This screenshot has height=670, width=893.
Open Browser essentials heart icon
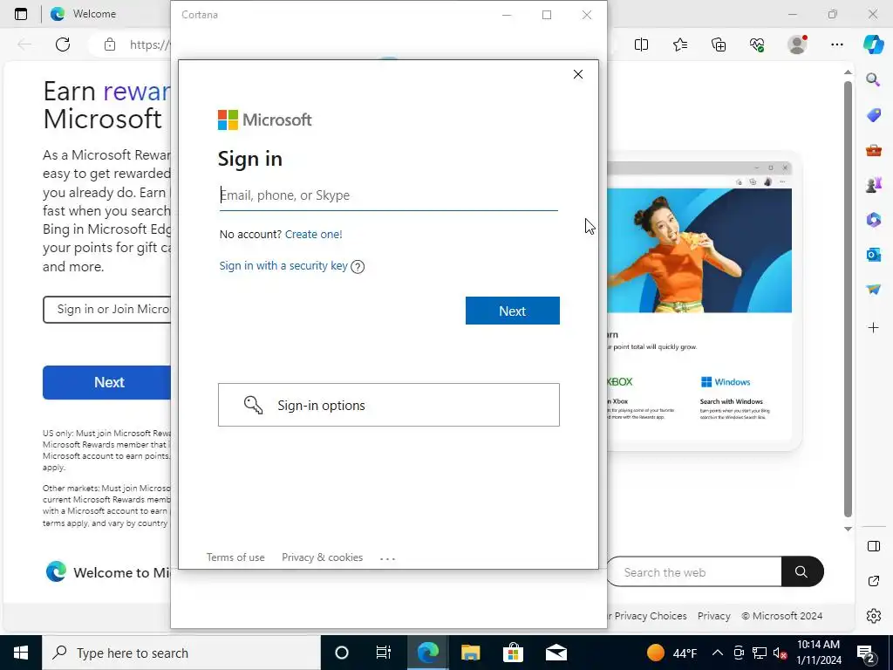758,44
